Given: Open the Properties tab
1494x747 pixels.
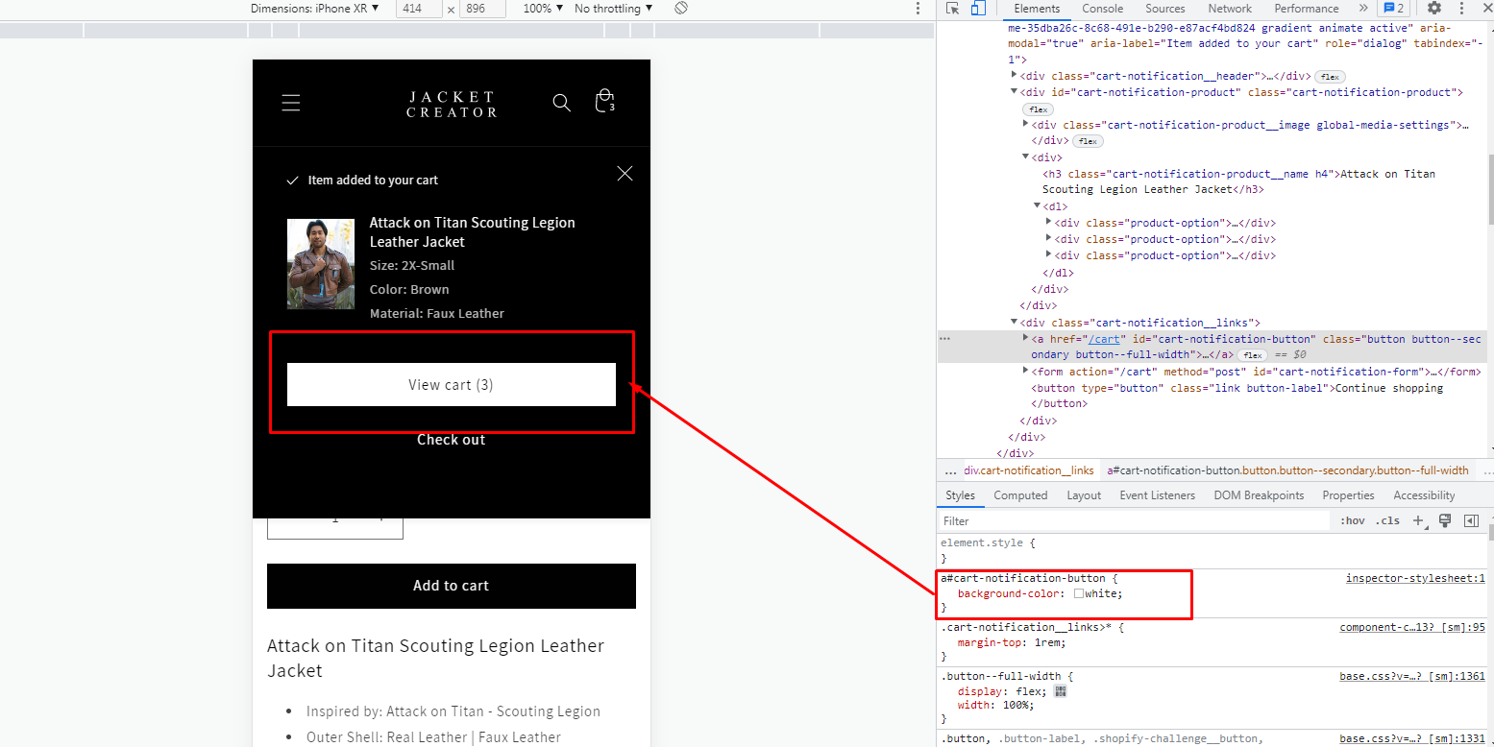Looking at the screenshot, I should coord(1348,495).
